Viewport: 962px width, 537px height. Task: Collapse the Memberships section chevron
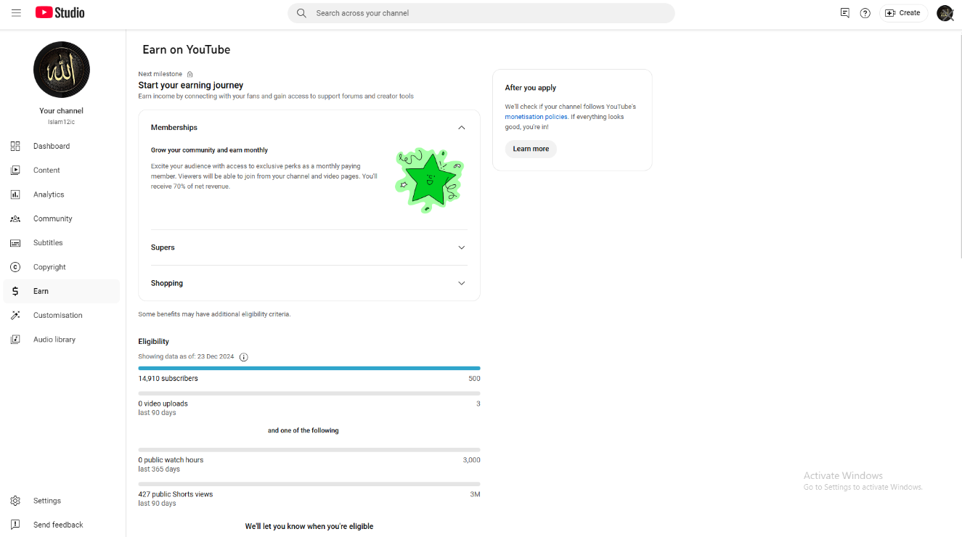point(461,128)
